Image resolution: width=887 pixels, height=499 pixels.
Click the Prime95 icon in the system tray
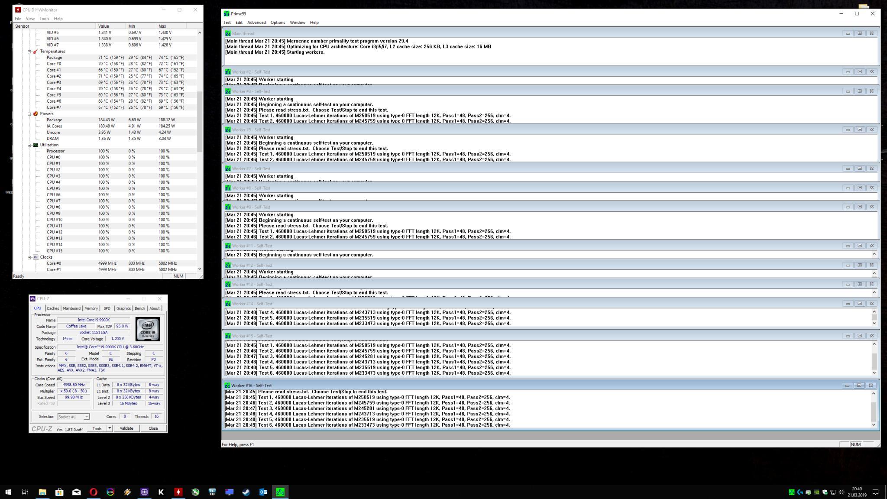791,492
